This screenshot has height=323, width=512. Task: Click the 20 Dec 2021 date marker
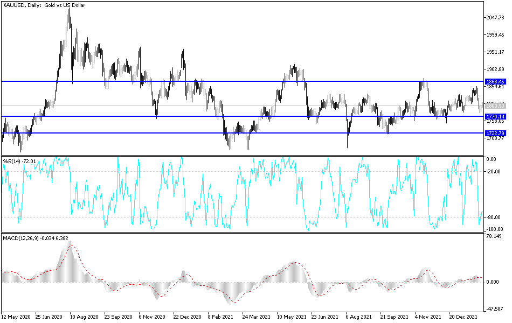click(x=463, y=317)
